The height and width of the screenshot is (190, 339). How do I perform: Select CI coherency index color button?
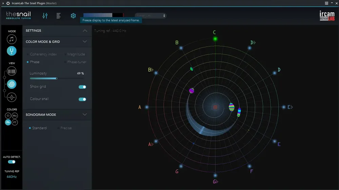[8, 116]
